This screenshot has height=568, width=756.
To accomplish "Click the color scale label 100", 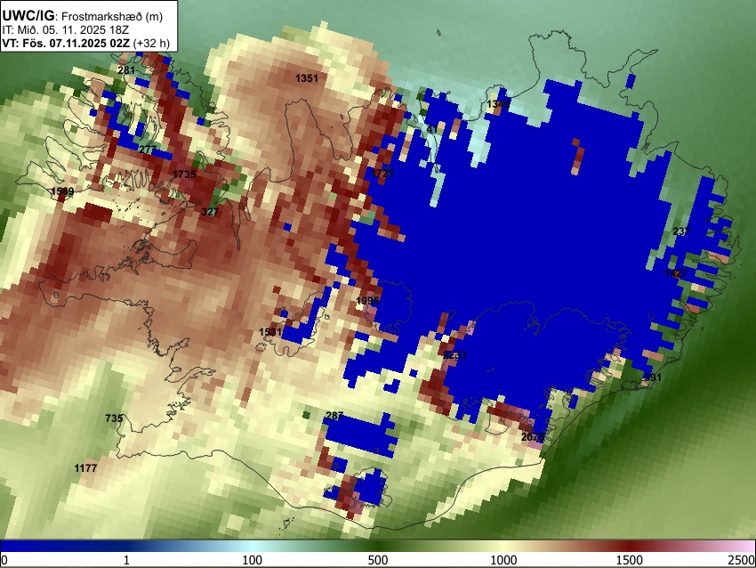I will (x=252, y=560).
